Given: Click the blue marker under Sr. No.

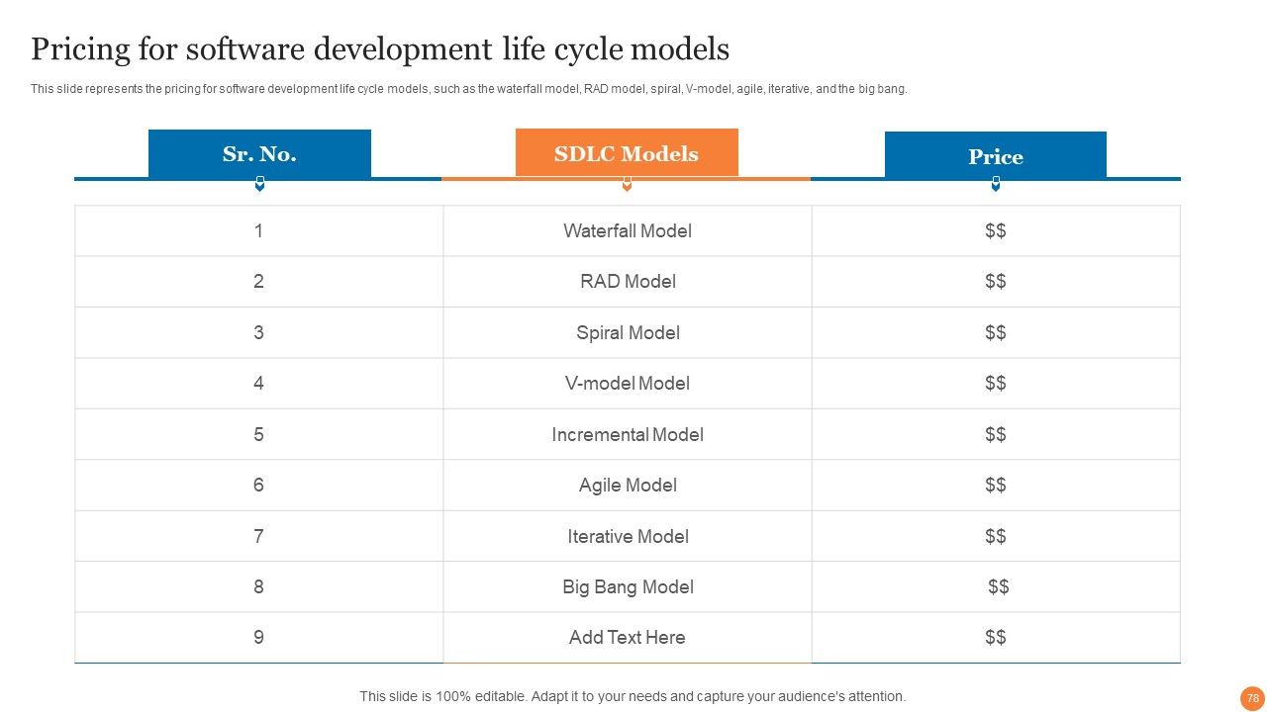Looking at the screenshot, I should (x=259, y=184).
